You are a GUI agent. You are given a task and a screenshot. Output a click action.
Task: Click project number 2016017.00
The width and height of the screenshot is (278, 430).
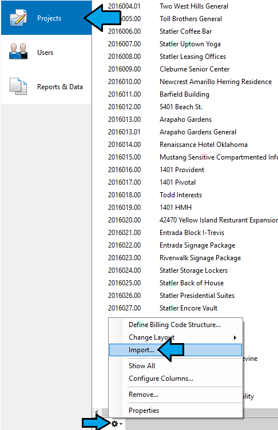(x=124, y=182)
